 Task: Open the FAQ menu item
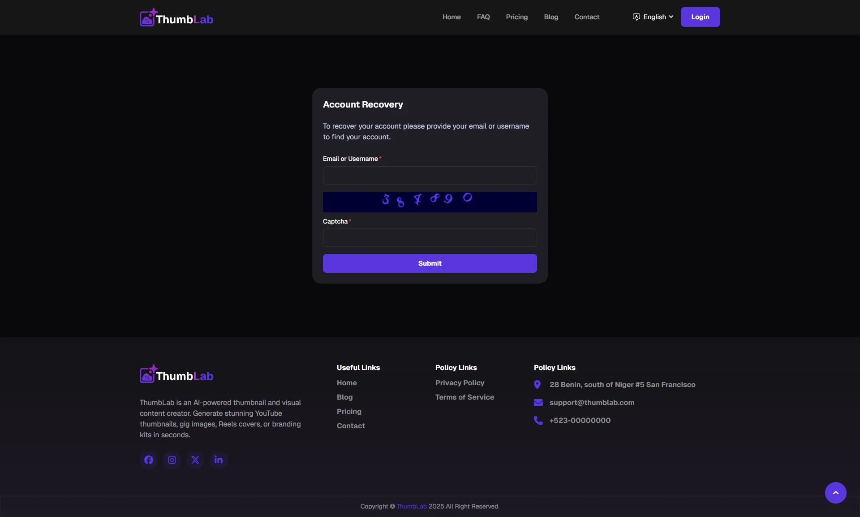click(483, 17)
